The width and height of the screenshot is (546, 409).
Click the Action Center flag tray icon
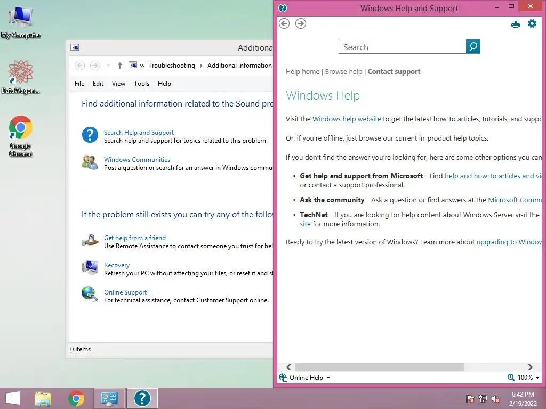[470, 398]
